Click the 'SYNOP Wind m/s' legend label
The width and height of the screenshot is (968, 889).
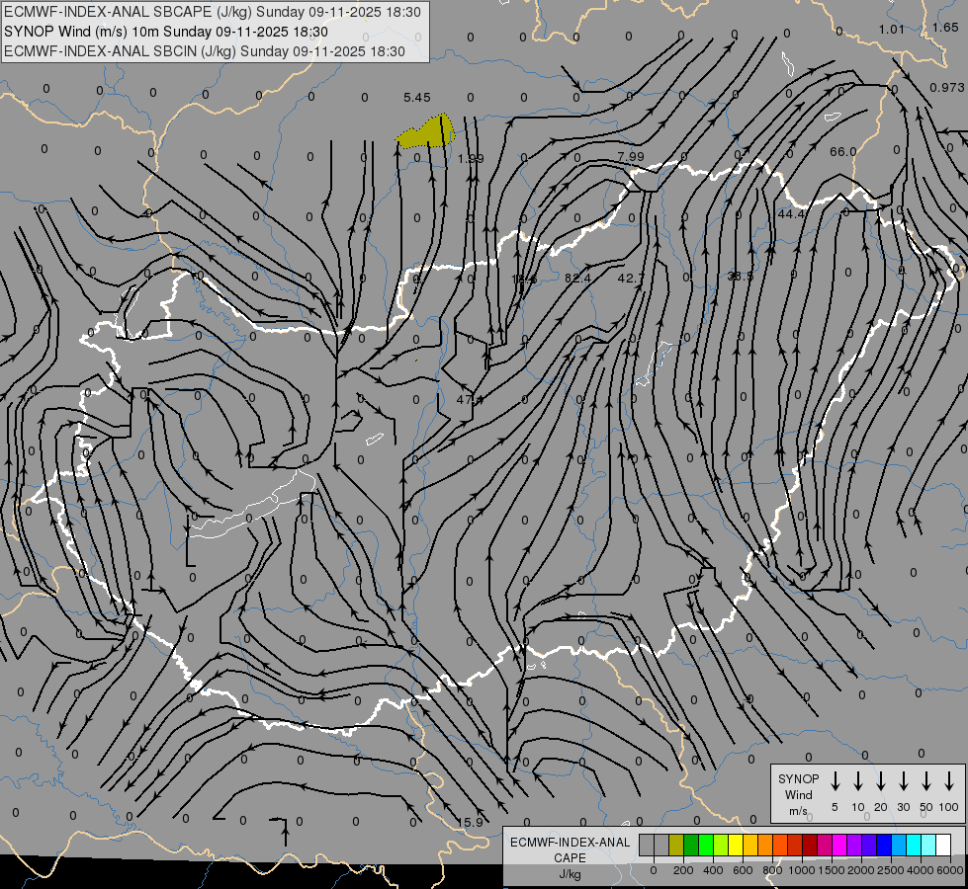pos(798,794)
